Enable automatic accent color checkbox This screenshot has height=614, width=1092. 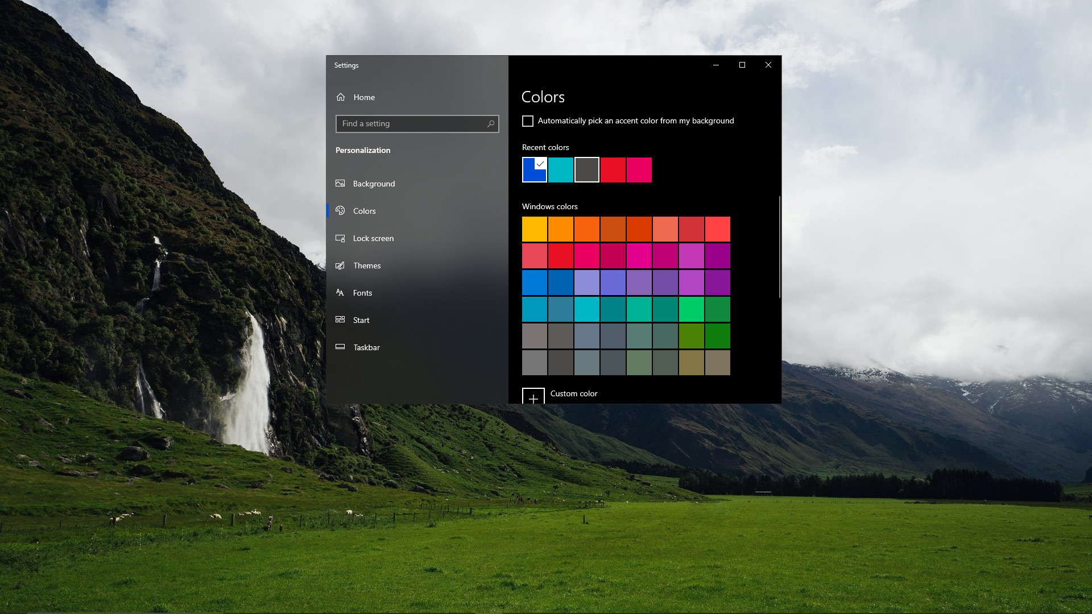(528, 121)
